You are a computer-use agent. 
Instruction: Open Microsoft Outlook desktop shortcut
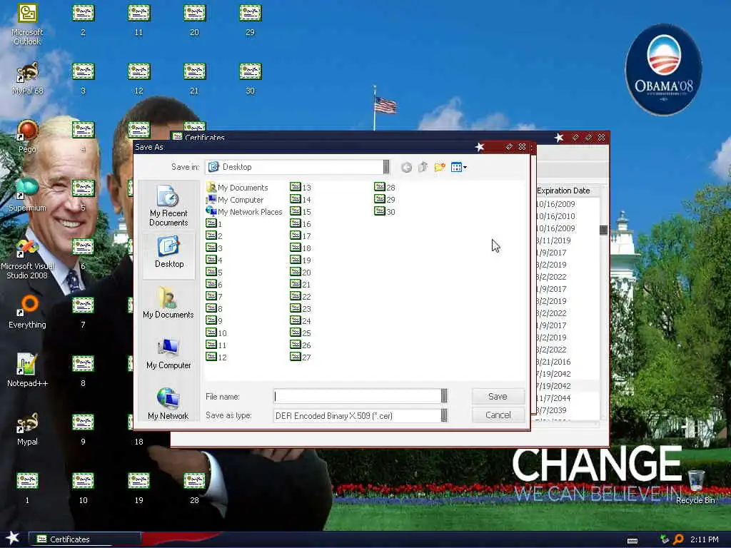click(27, 24)
